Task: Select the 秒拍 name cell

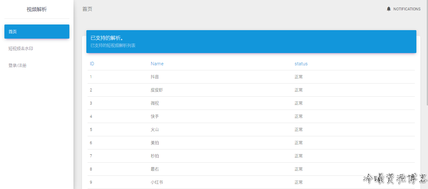Action: (x=155, y=156)
